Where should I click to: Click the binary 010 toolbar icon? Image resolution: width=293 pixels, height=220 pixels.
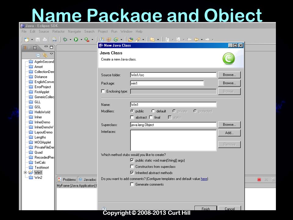[54, 39]
